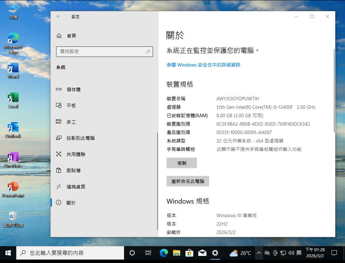Screen dimensions: 345x263
Task: Select the OneNote desktop shortcut
Action: click(13, 160)
